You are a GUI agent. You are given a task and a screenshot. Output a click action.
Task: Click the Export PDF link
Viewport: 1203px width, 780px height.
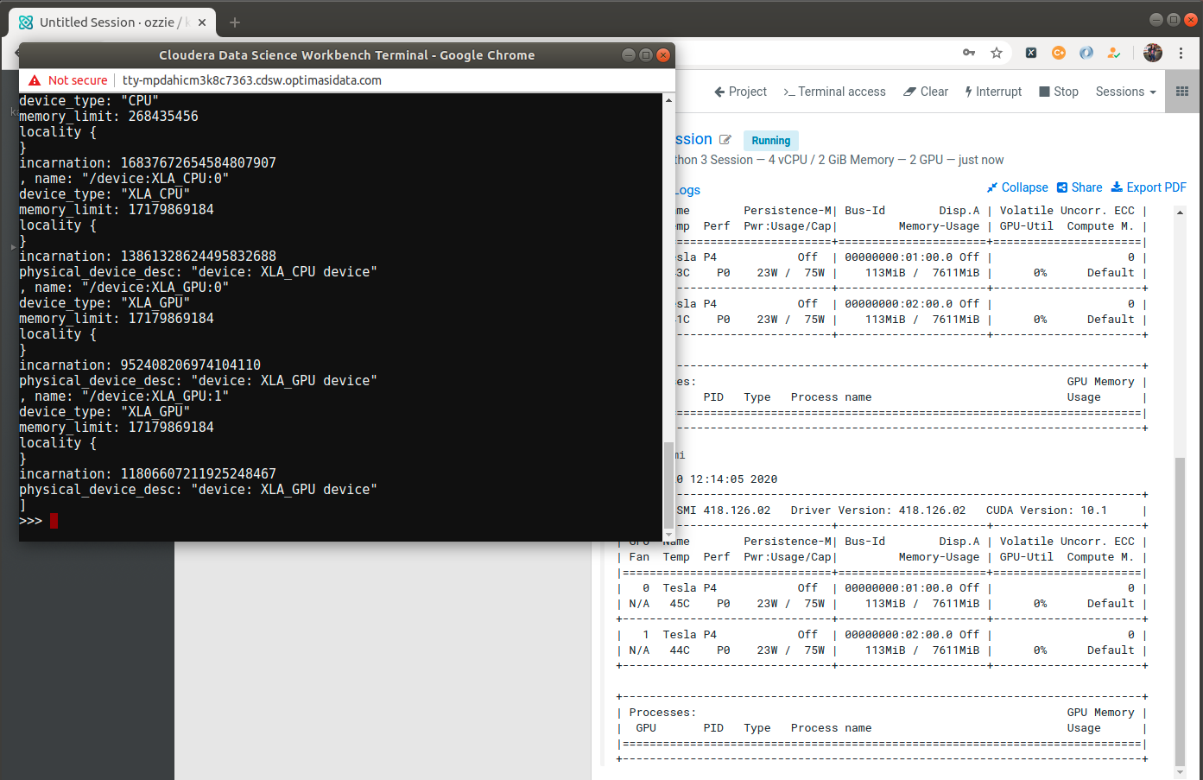click(x=1149, y=187)
